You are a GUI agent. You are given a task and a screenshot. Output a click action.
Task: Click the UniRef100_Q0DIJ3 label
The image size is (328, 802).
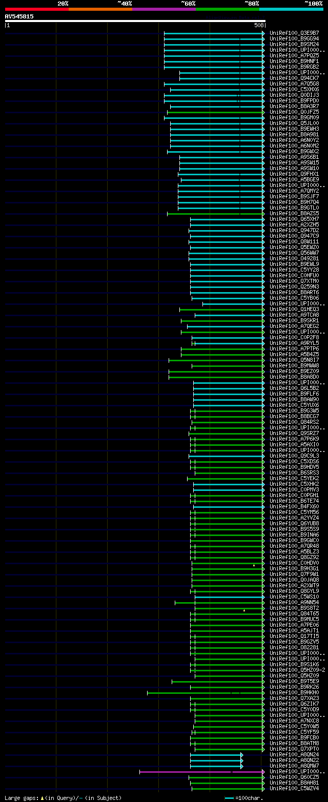click(x=294, y=95)
